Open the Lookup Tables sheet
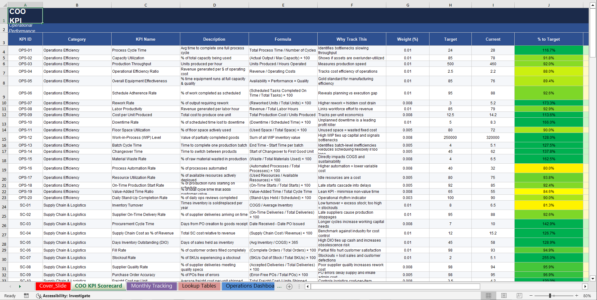Image resolution: width=597 pixels, height=300 pixels. click(x=199, y=286)
